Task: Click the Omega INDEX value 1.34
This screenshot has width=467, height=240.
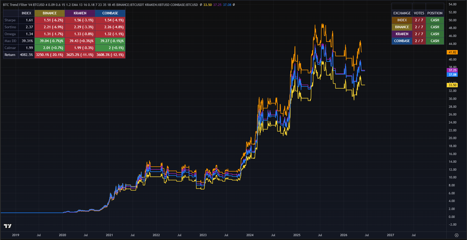Action: click(26, 34)
